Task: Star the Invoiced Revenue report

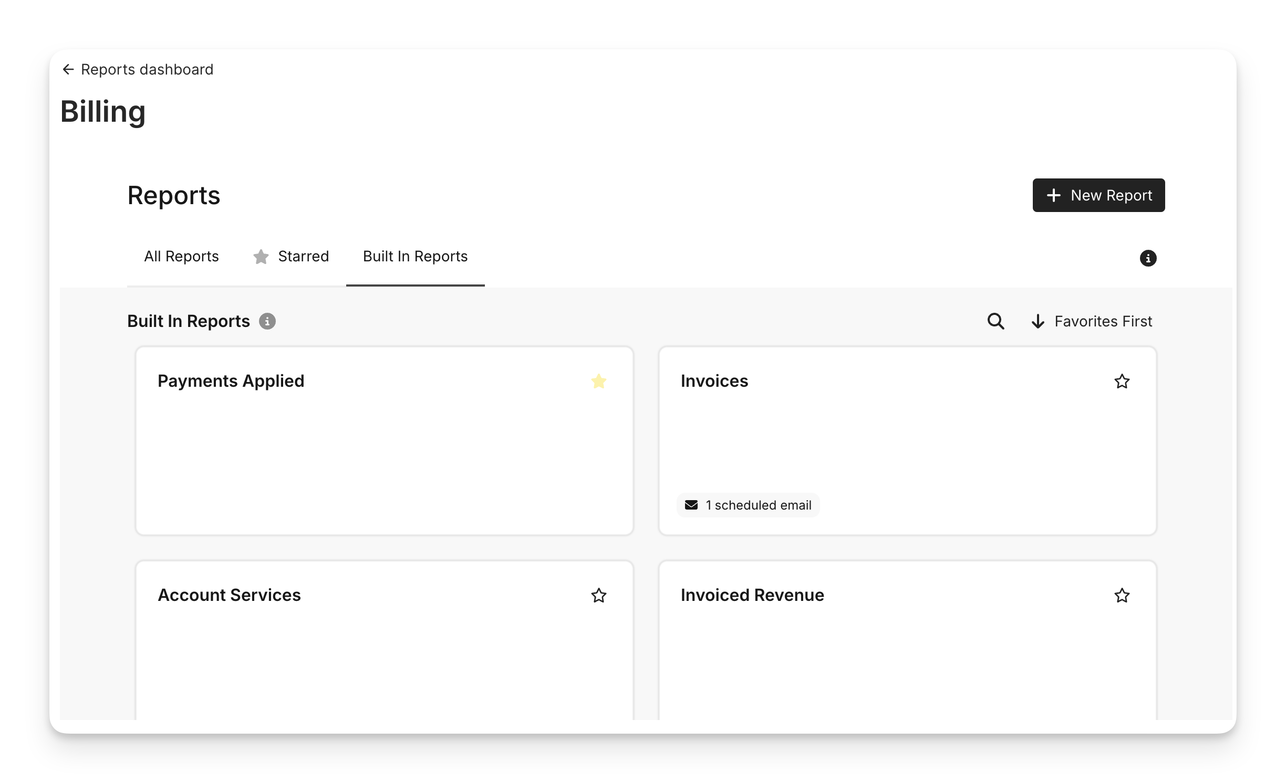Action: [1122, 595]
